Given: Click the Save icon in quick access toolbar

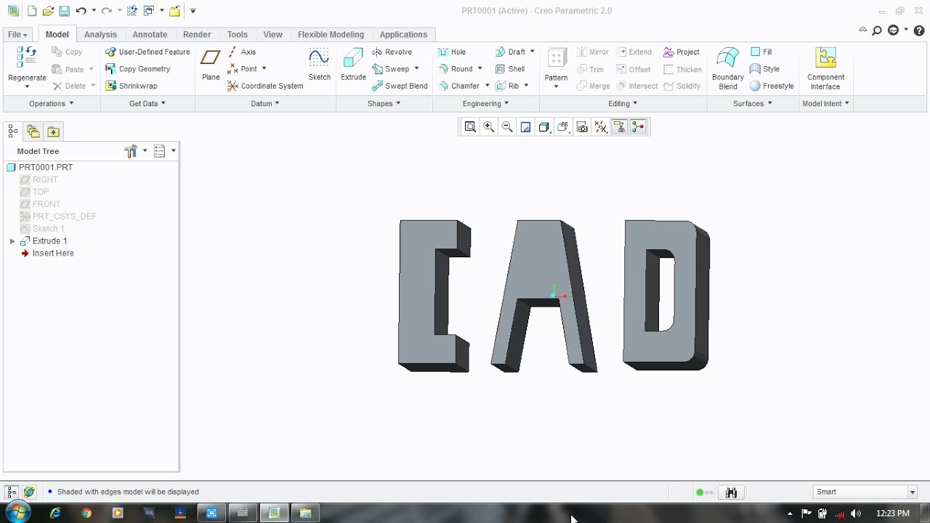Looking at the screenshot, I should [x=64, y=11].
